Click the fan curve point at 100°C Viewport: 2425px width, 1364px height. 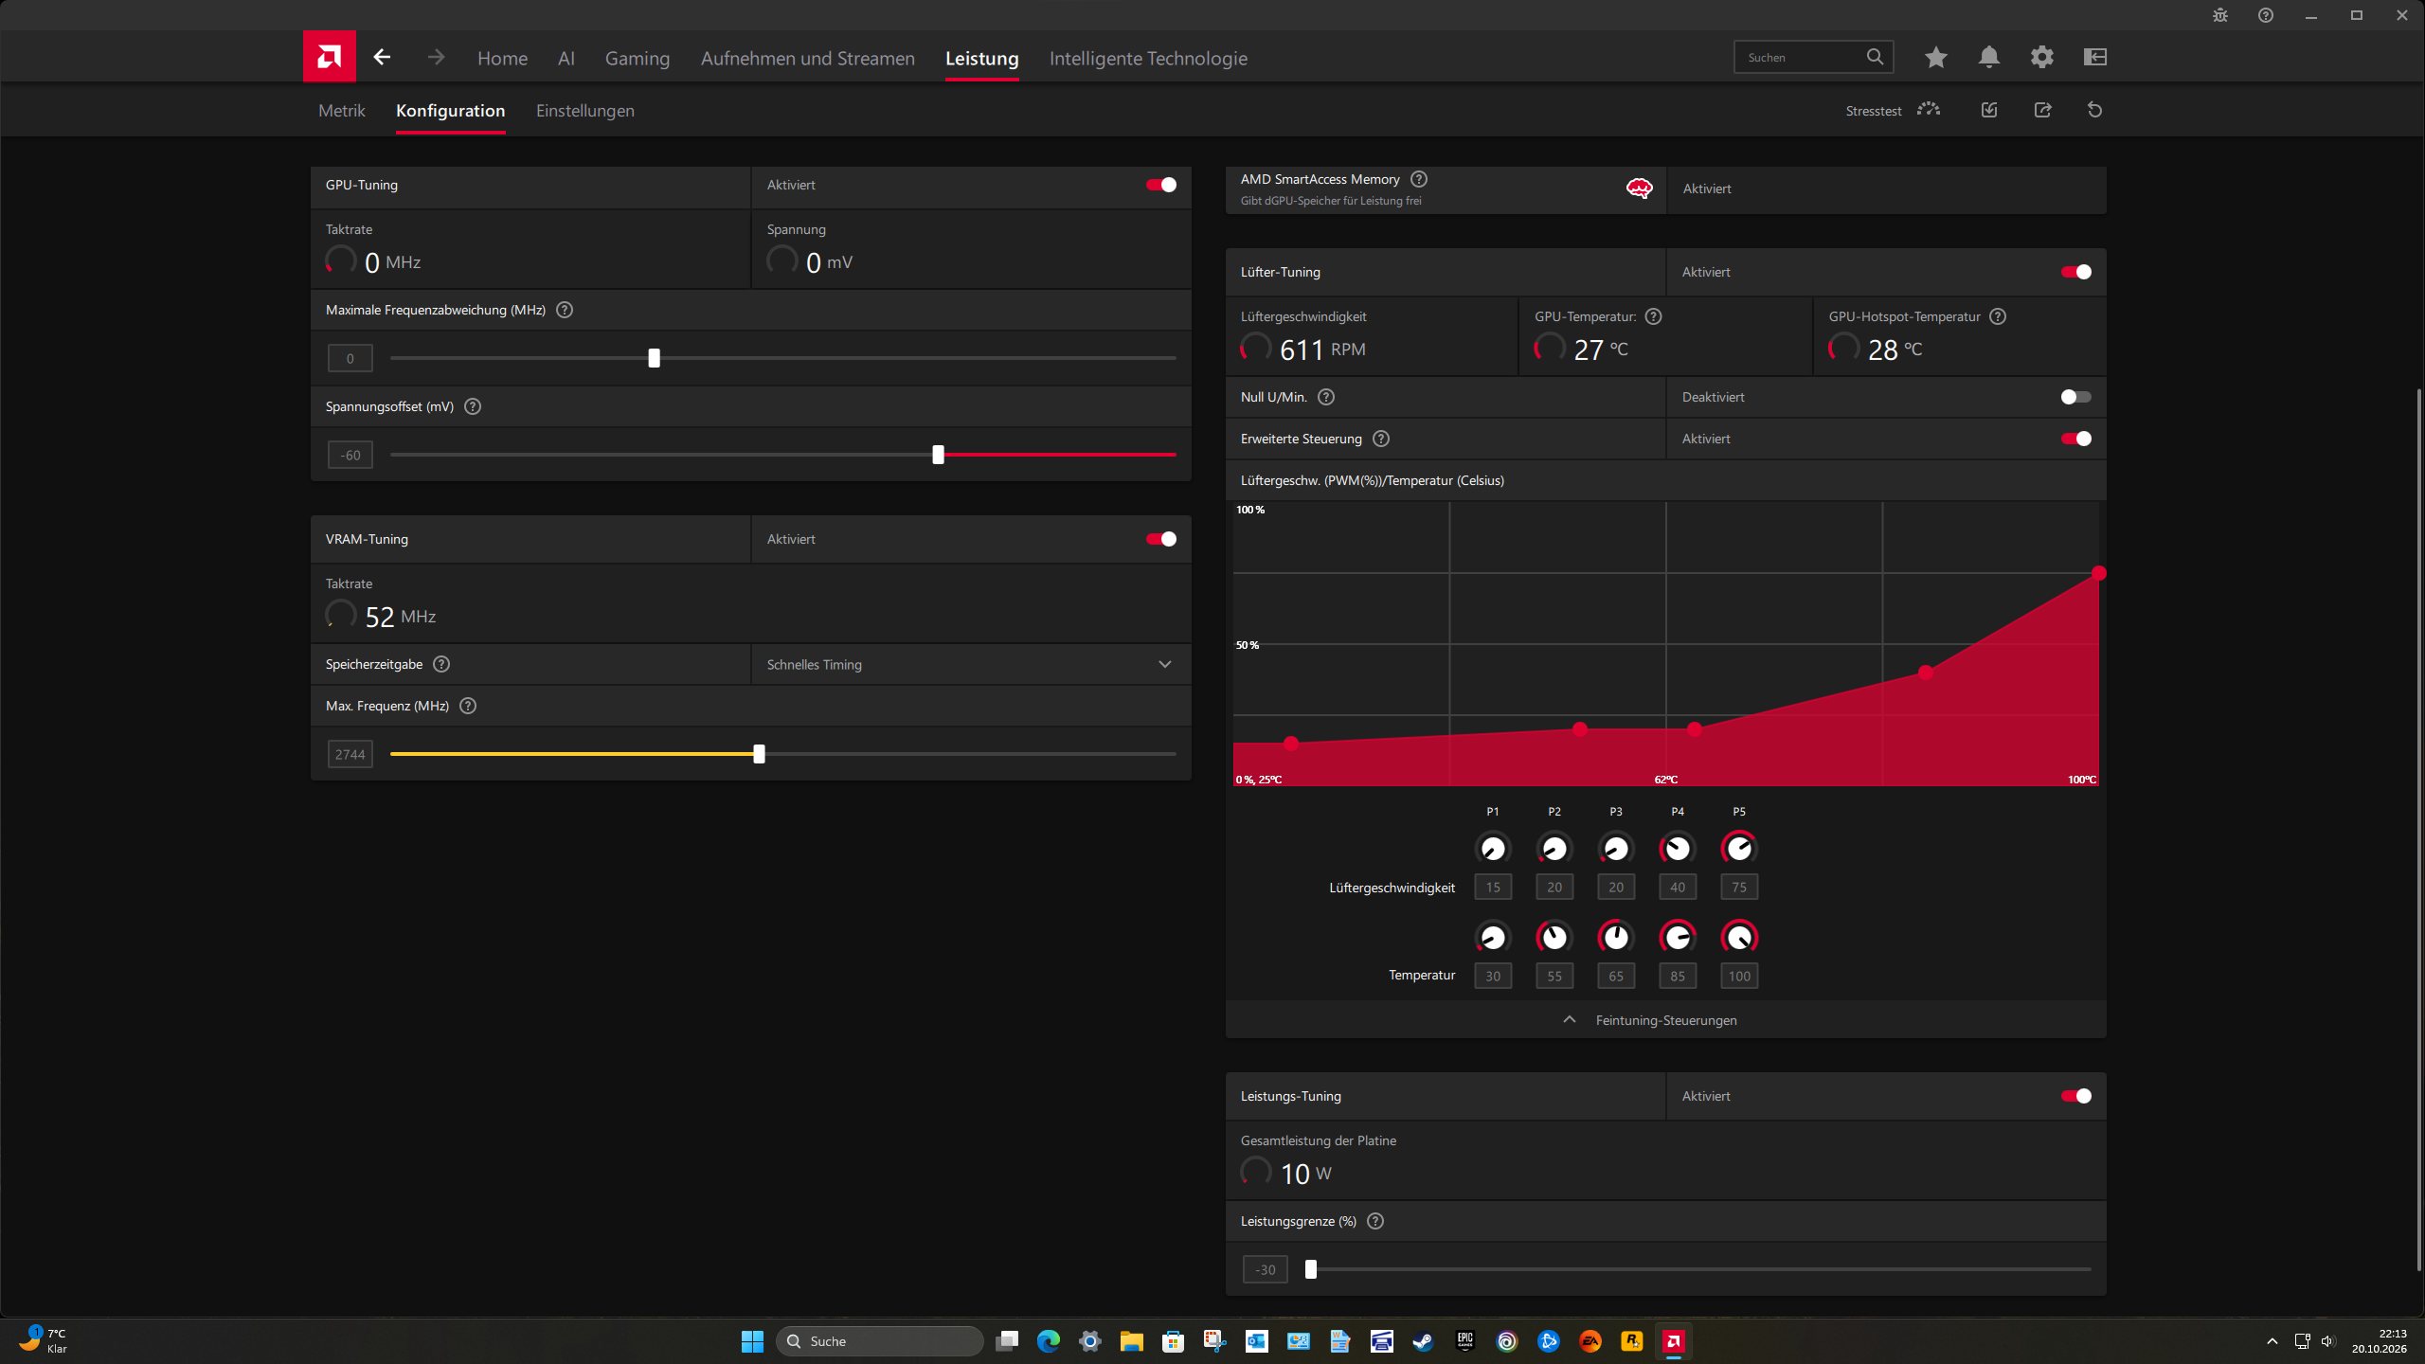tap(2099, 573)
